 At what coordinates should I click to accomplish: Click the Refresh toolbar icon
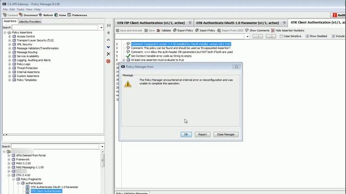click(41, 15)
